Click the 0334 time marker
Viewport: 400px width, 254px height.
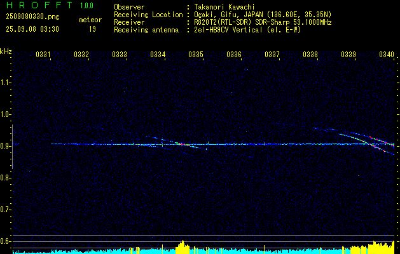tap(158, 54)
